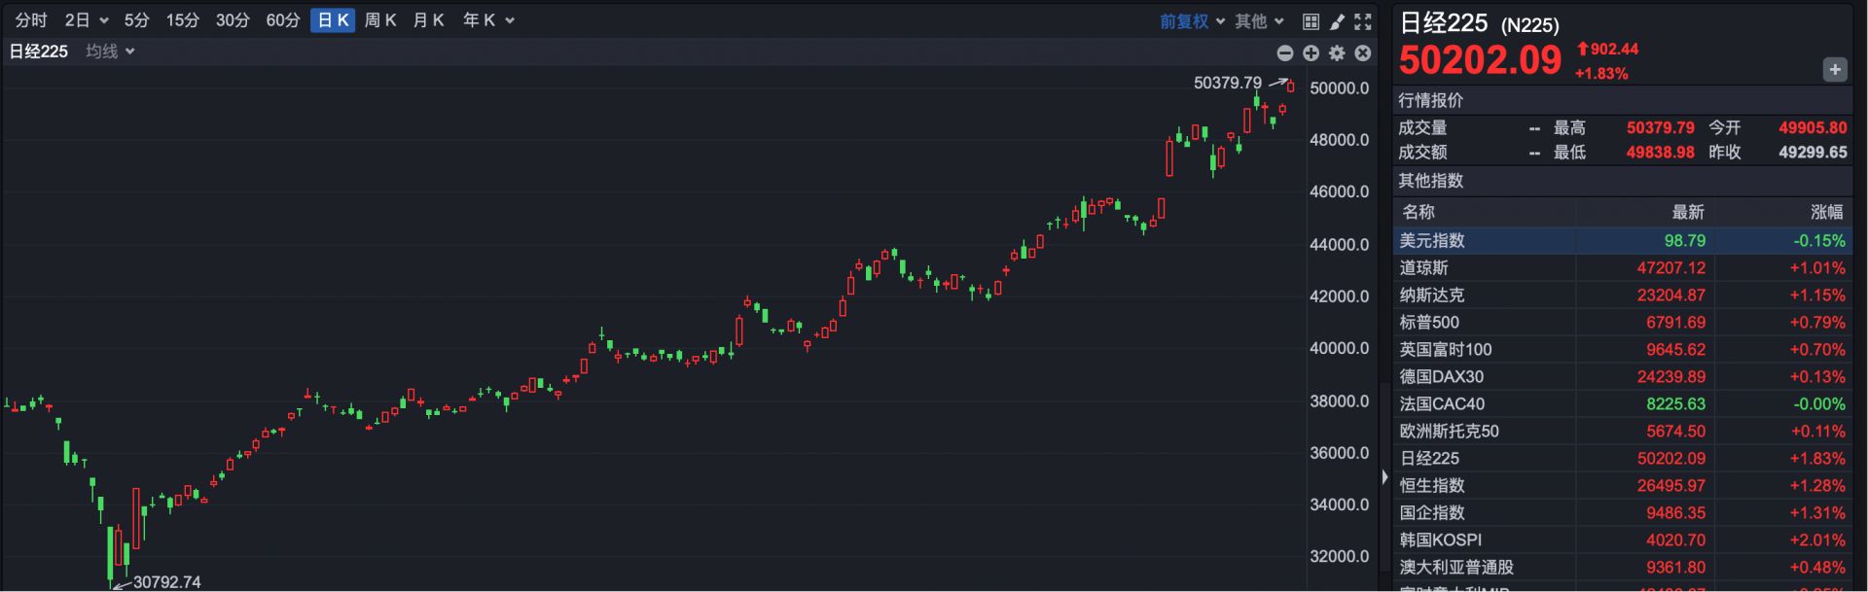Close the chart indicator with X icon
The image size is (1868, 592).
click(1363, 53)
